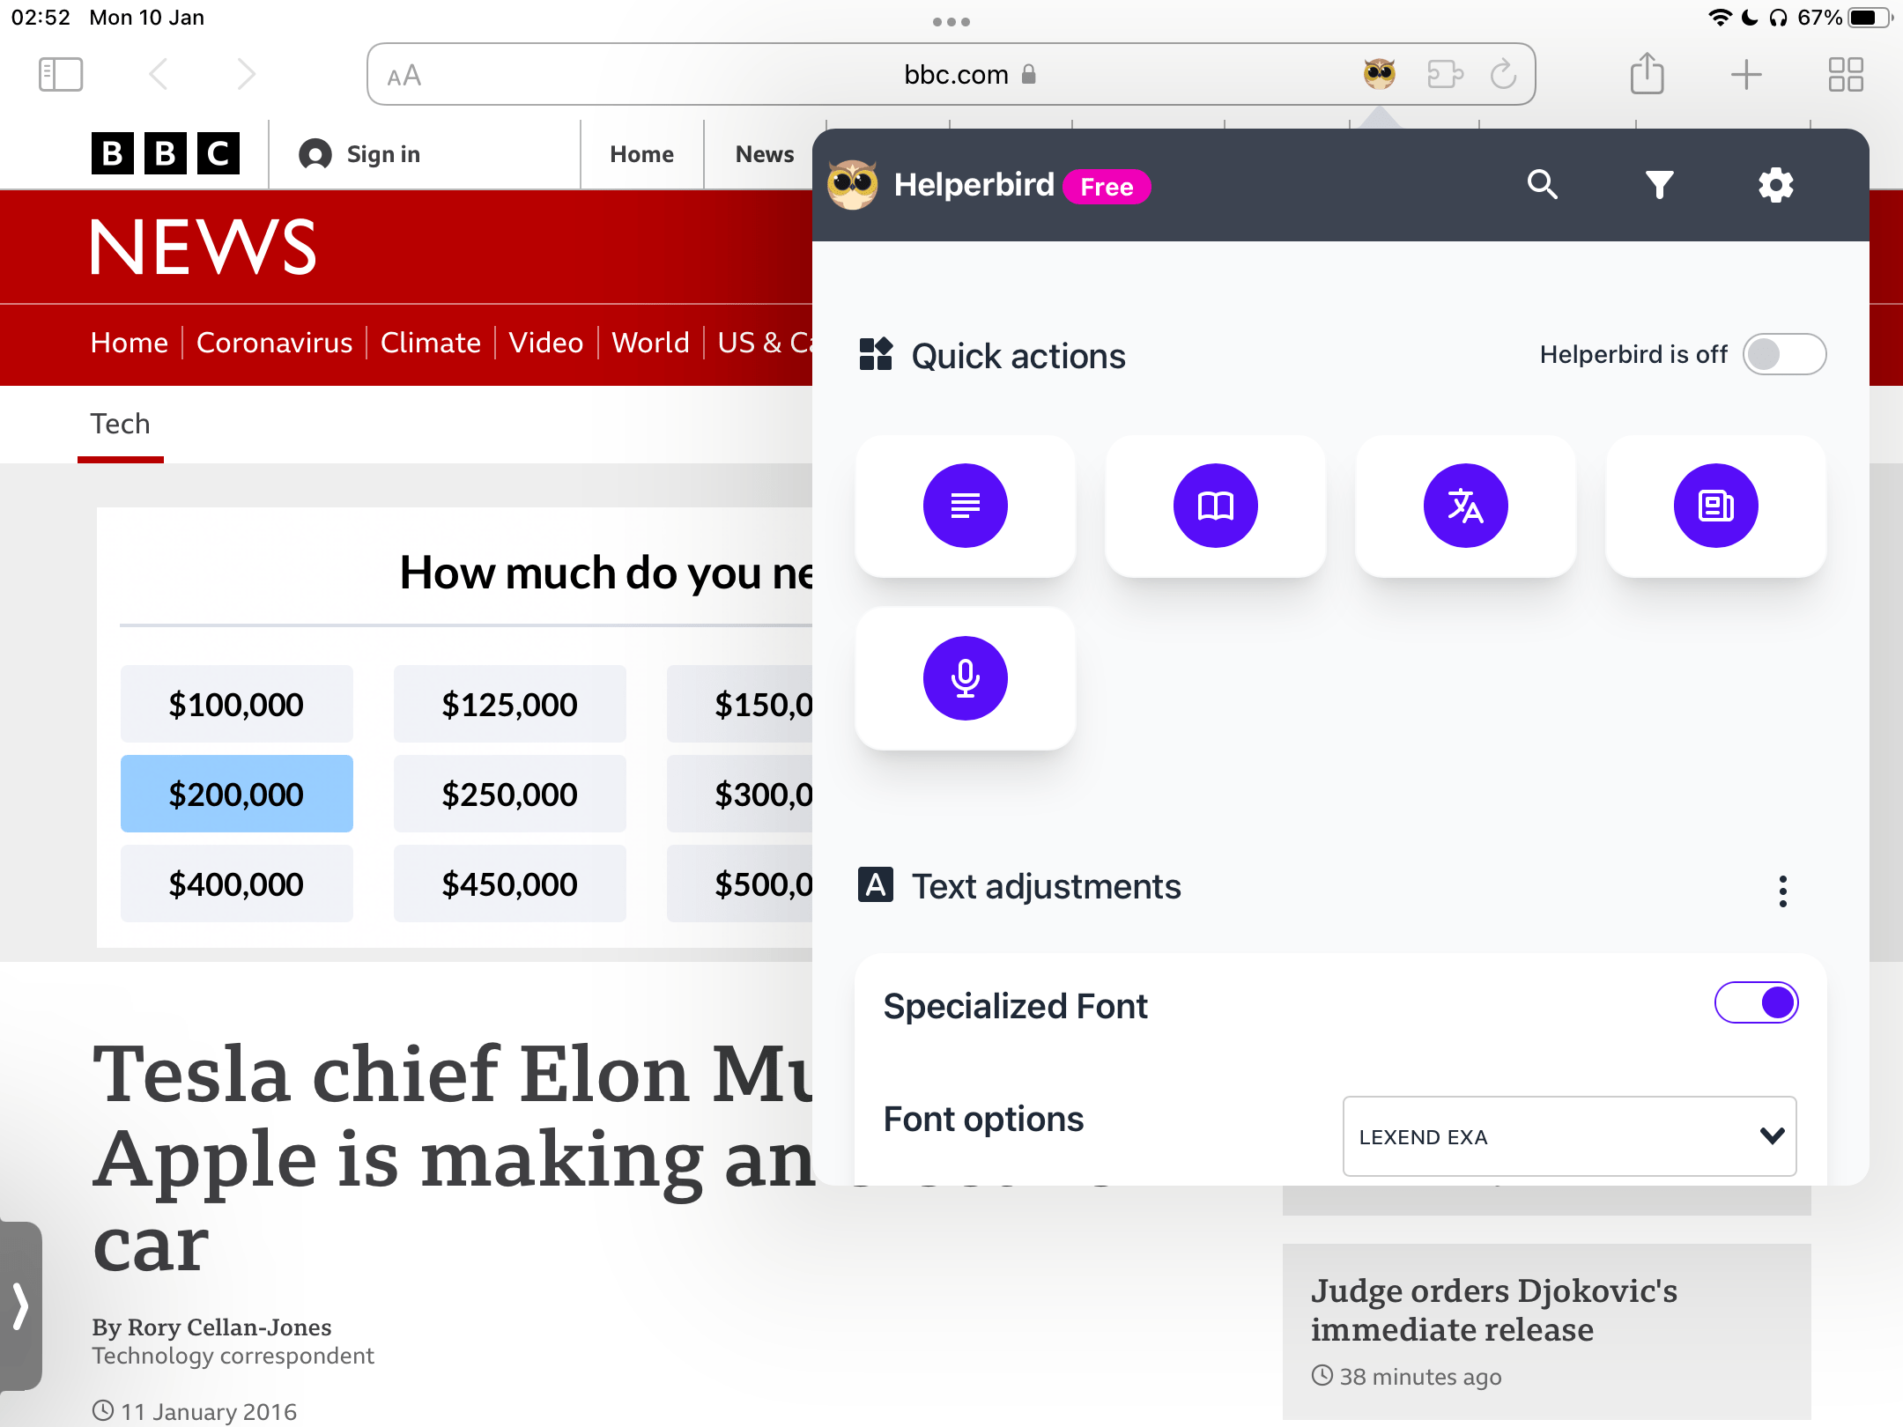Click the Sign in link
This screenshot has width=1903, height=1427.
(x=382, y=154)
